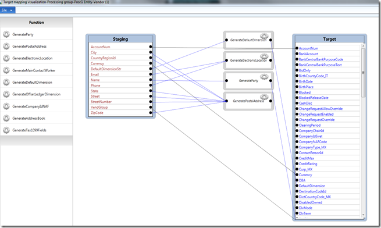
Task: Select the GenerateTax1099Fields gear icon
Action: click(6, 130)
